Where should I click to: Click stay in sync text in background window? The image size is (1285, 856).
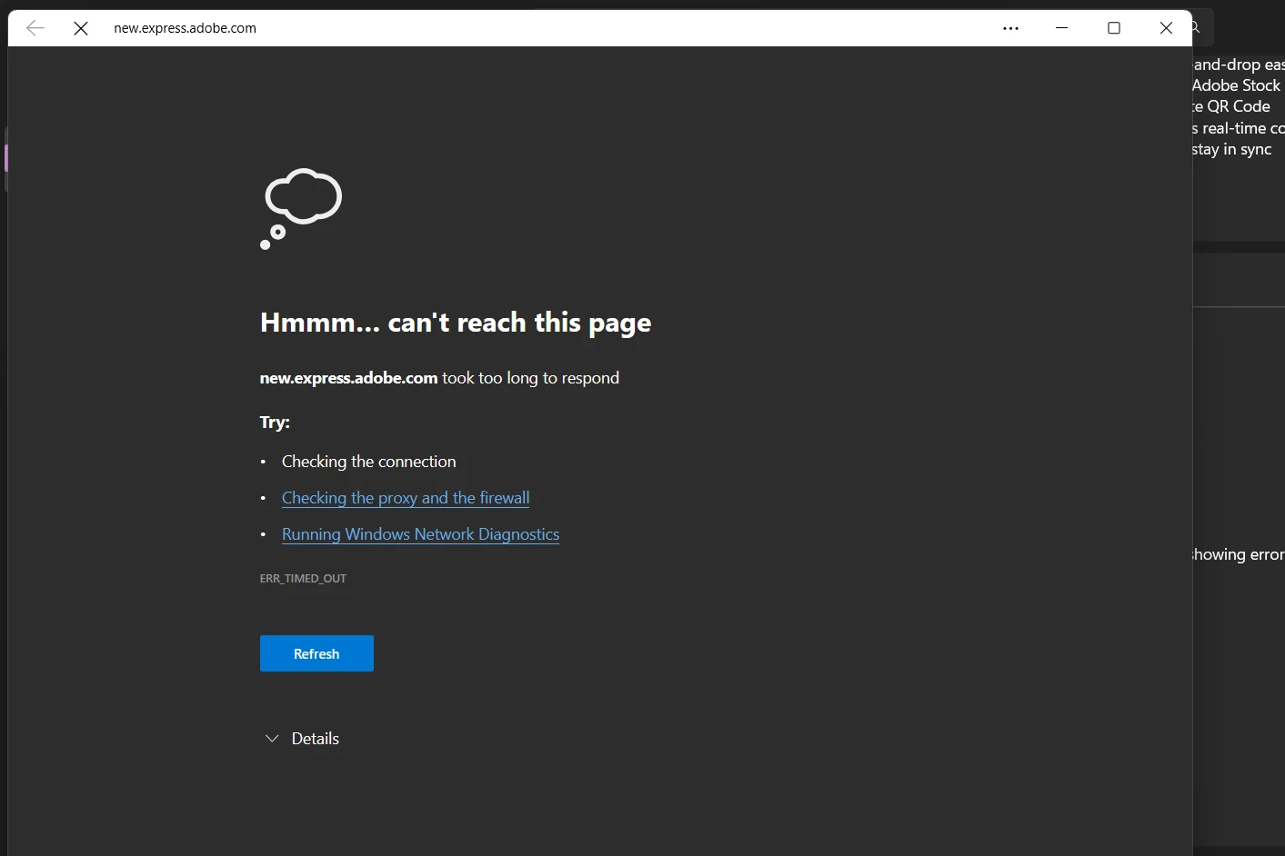1231,149
